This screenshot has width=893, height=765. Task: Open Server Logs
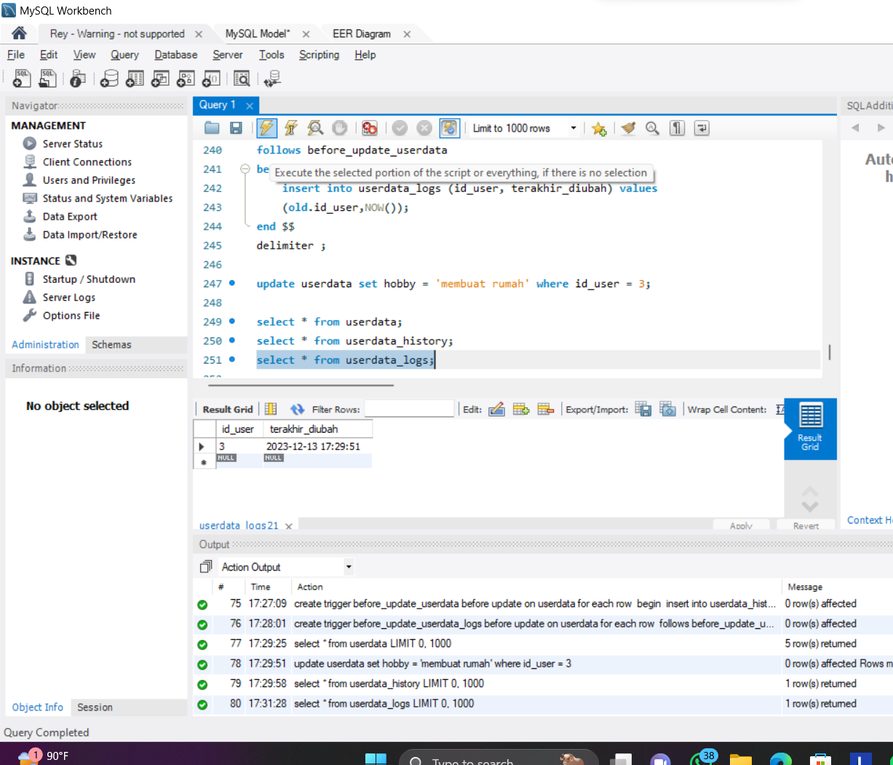point(69,297)
